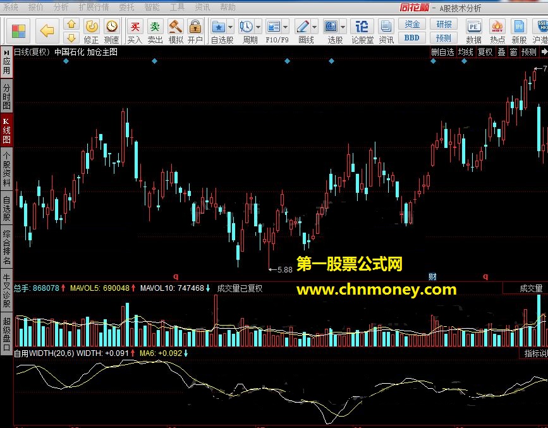Click the colorful home grid icon
This screenshot has width=548, height=428.
click(18, 31)
